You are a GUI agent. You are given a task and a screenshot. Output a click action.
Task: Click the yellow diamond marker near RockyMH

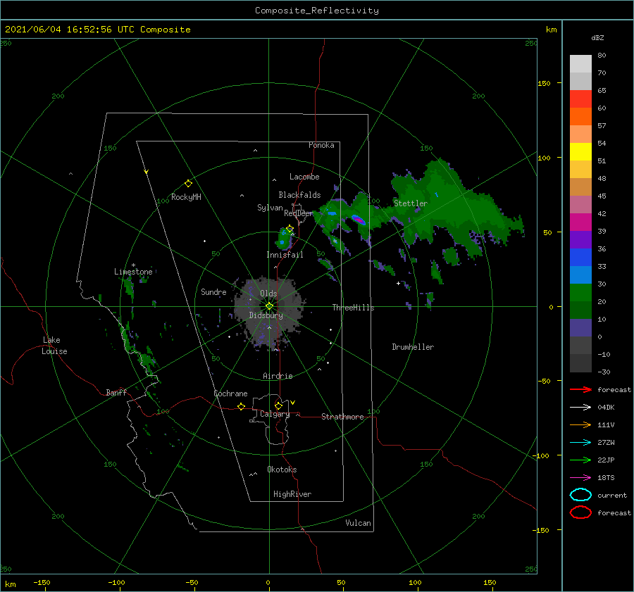(188, 184)
